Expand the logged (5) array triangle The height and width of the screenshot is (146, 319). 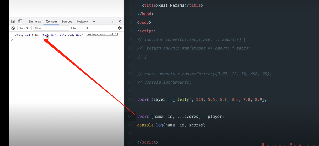(33, 35)
